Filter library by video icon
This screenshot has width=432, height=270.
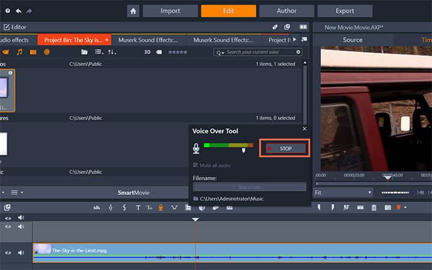click(x=6, y=52)
